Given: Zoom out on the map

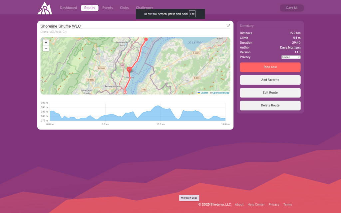Looking at the screenshot, I should click(46, 49).
